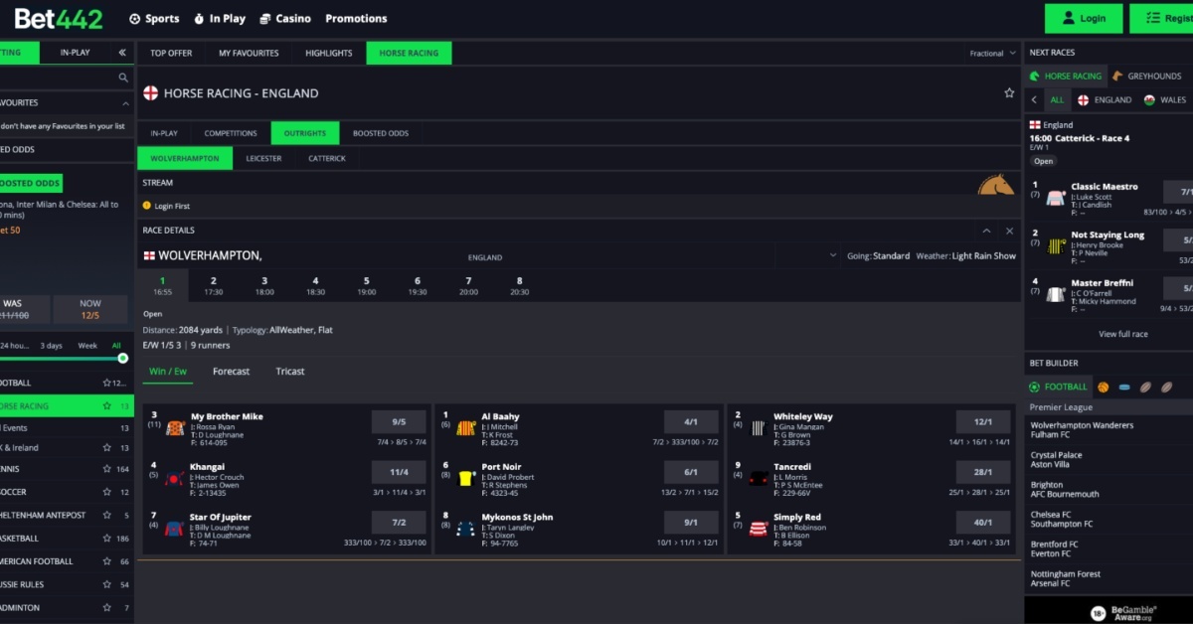
Task: Click Mykonos St John silks icon
Action: point(466,529)
